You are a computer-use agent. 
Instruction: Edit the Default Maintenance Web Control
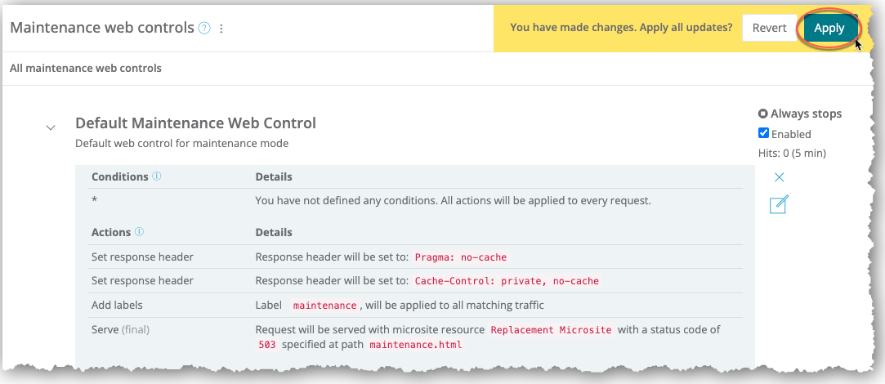tap(779, 204)
